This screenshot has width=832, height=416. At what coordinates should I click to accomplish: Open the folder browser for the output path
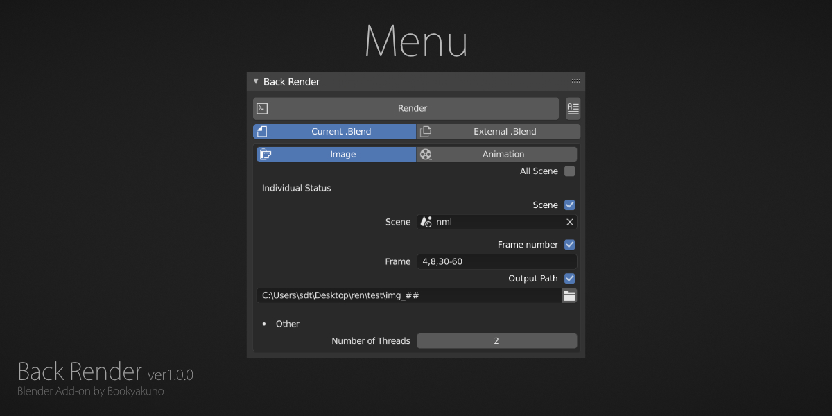coord(569,295)
